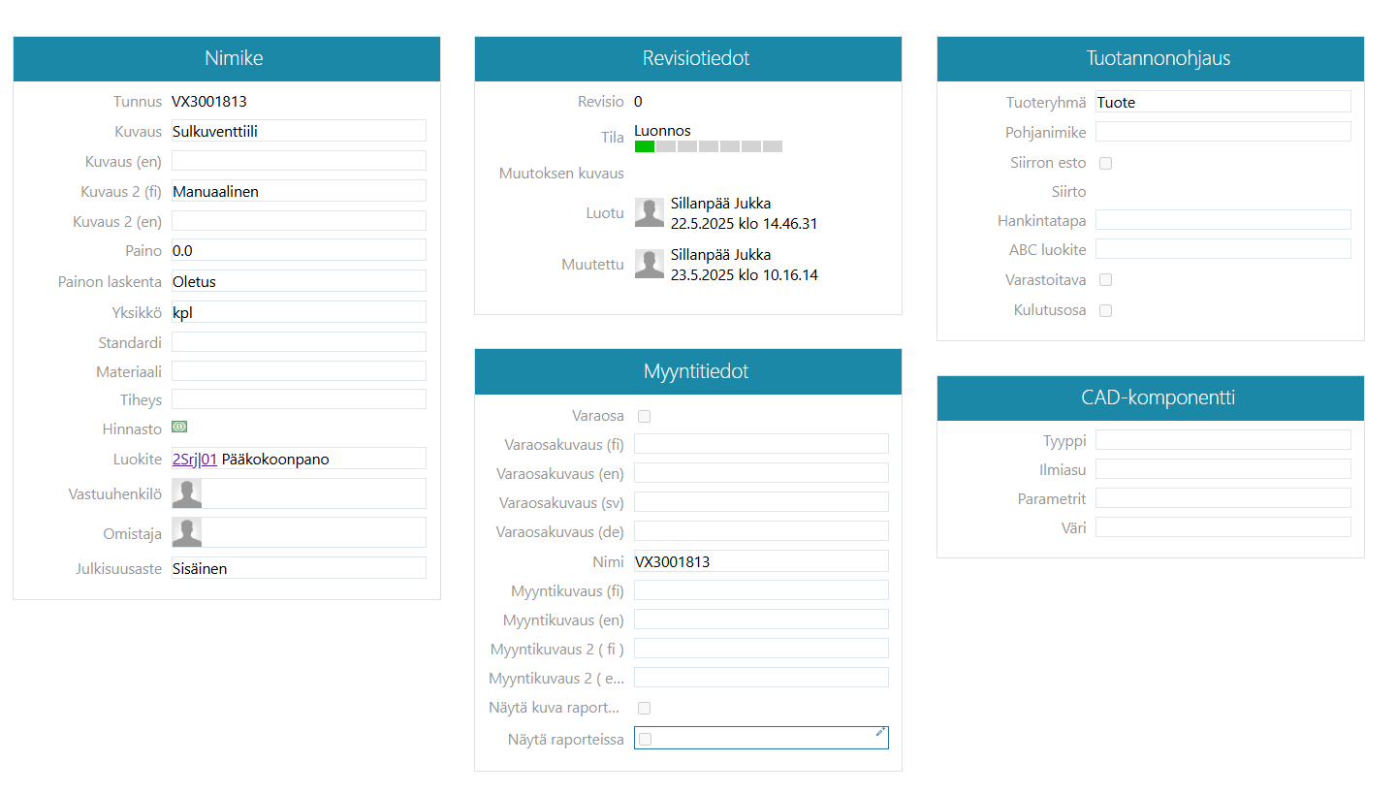Click the Vastuuhenkilö avatar placeholder
The width and height of the screenshot is (1397, 794).
click(187, 493)
